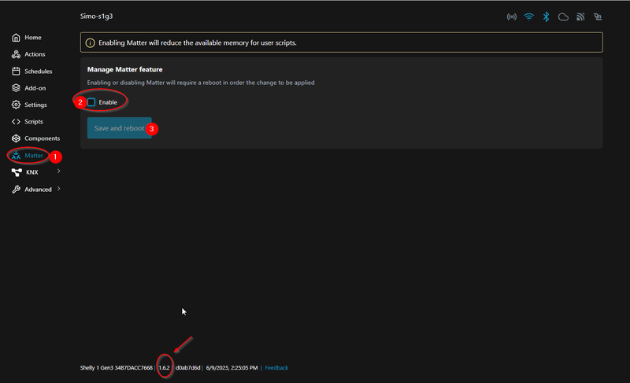
Task: Expand the Advanced submenu arrow
Action: (59, 189)
